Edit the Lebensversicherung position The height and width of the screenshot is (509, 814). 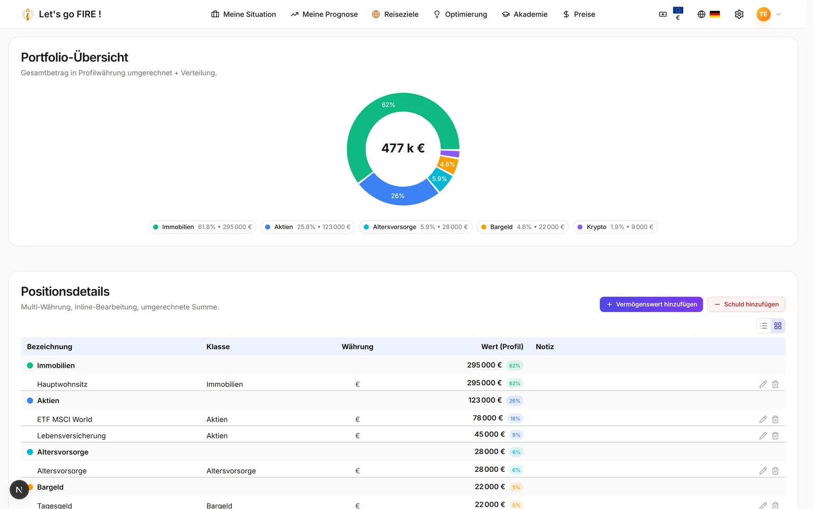[x=763, y=436]
